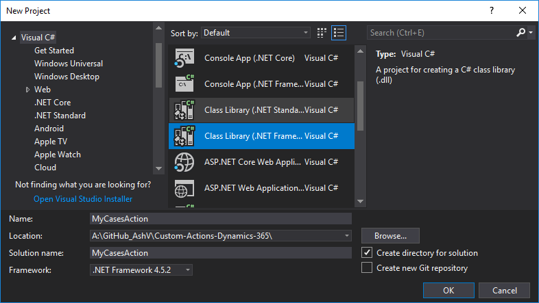Viewport: 539px width, 303px height.
Task: Collapse the Visual C# tree node
Action: (14, 38)
